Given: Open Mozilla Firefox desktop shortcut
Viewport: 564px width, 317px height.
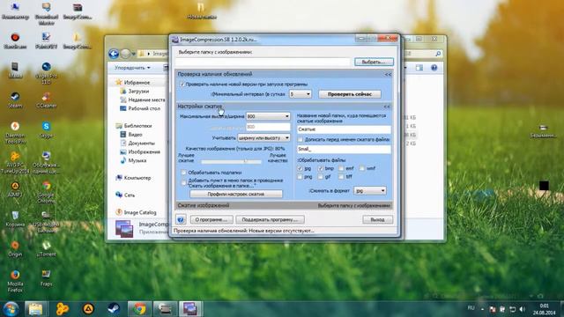Looking at the screenshot, I should point(15,281).
